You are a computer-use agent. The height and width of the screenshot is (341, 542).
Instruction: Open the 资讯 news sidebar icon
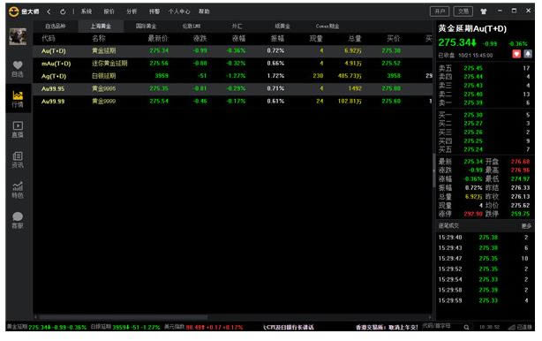click(x=18, y=160)
